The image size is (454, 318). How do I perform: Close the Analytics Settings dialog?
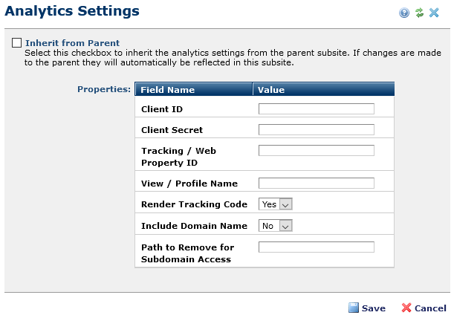point(435,13)
